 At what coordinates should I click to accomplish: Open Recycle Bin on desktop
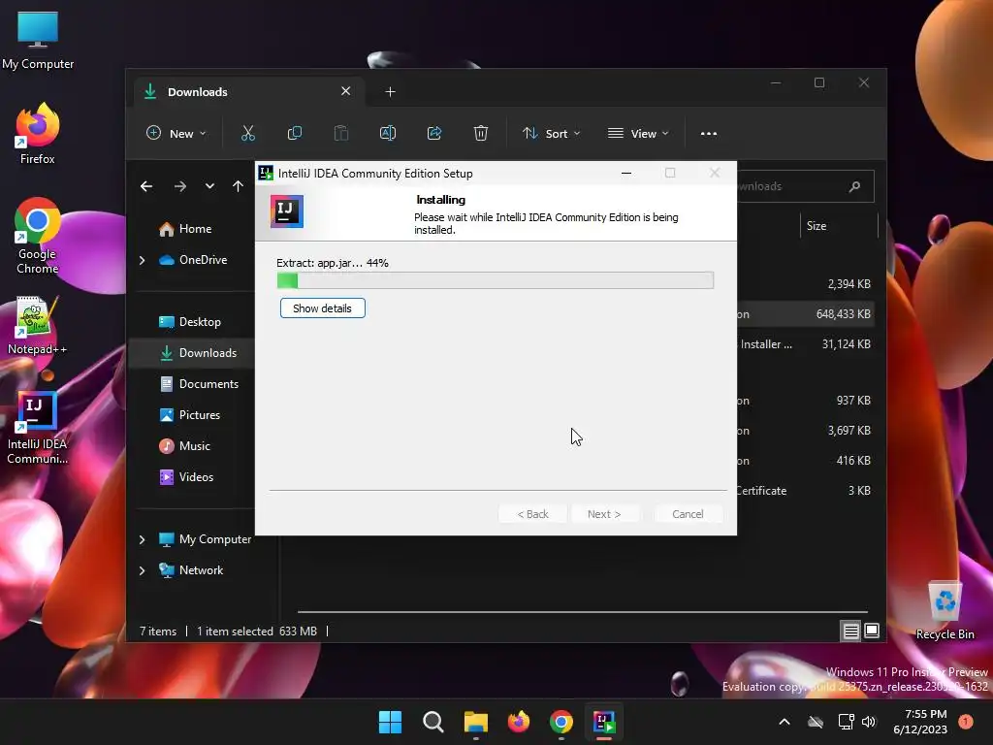click(945, 610)
